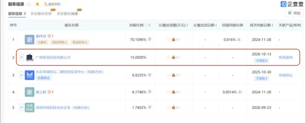This screenshot has height=123, width=306.
Task: Click date 2024-11-26 in 谢义群 row
Action: pyautogui.click(x=261, y=92)
